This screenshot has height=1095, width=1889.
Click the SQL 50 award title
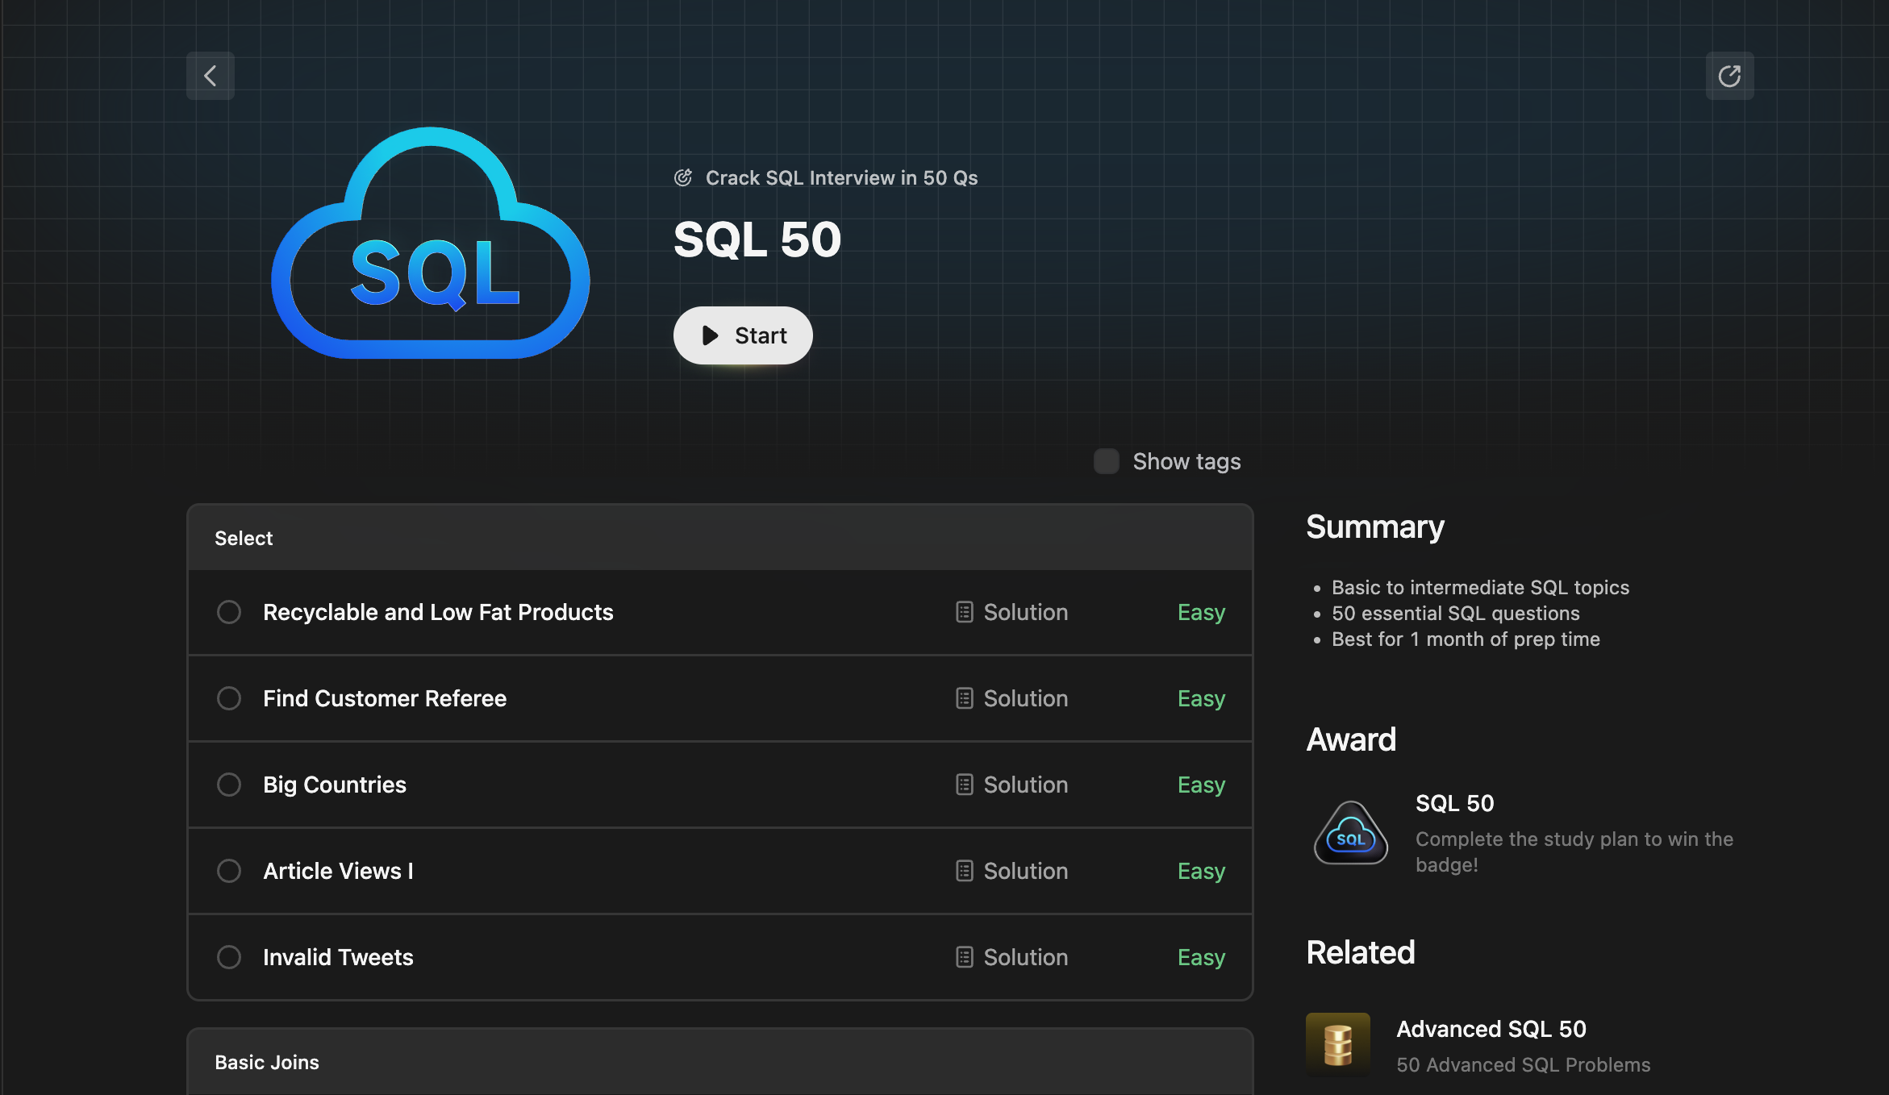(x=1455, y=803)
